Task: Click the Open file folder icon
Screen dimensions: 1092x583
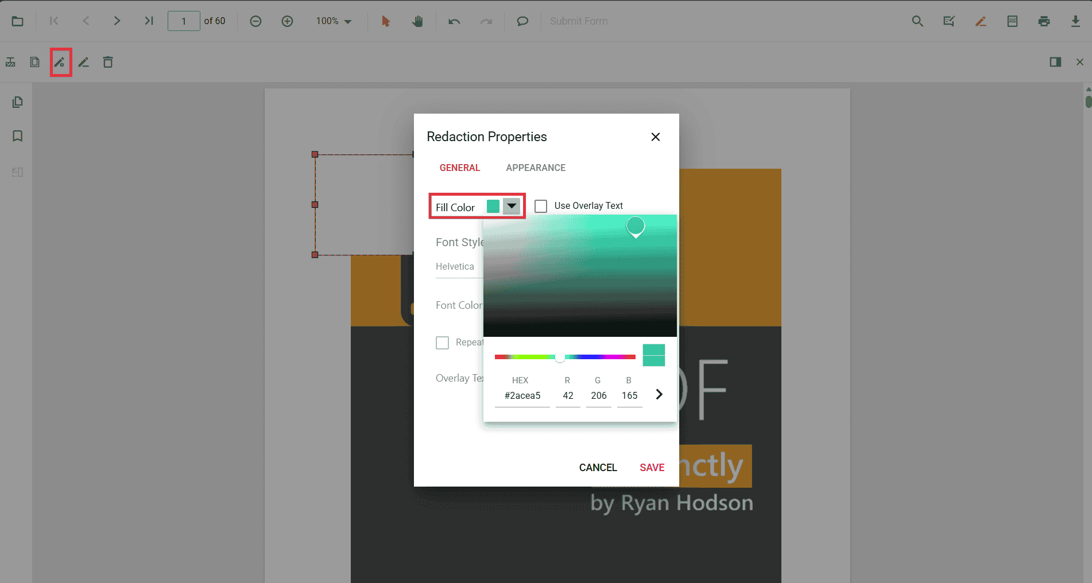Action: tap(18, 21)
